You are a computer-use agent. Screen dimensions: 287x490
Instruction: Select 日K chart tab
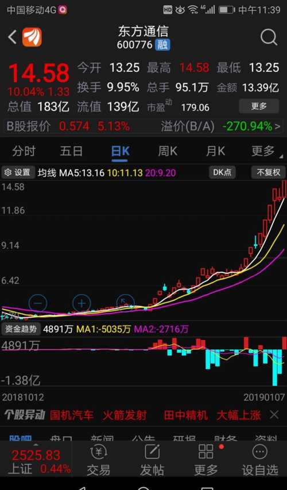click(120, 151)
